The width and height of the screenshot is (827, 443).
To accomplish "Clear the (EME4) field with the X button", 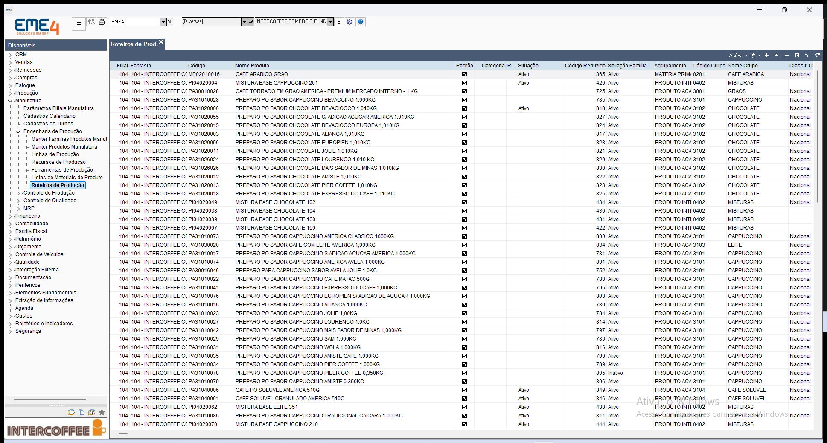I will [x=170, y=22].
